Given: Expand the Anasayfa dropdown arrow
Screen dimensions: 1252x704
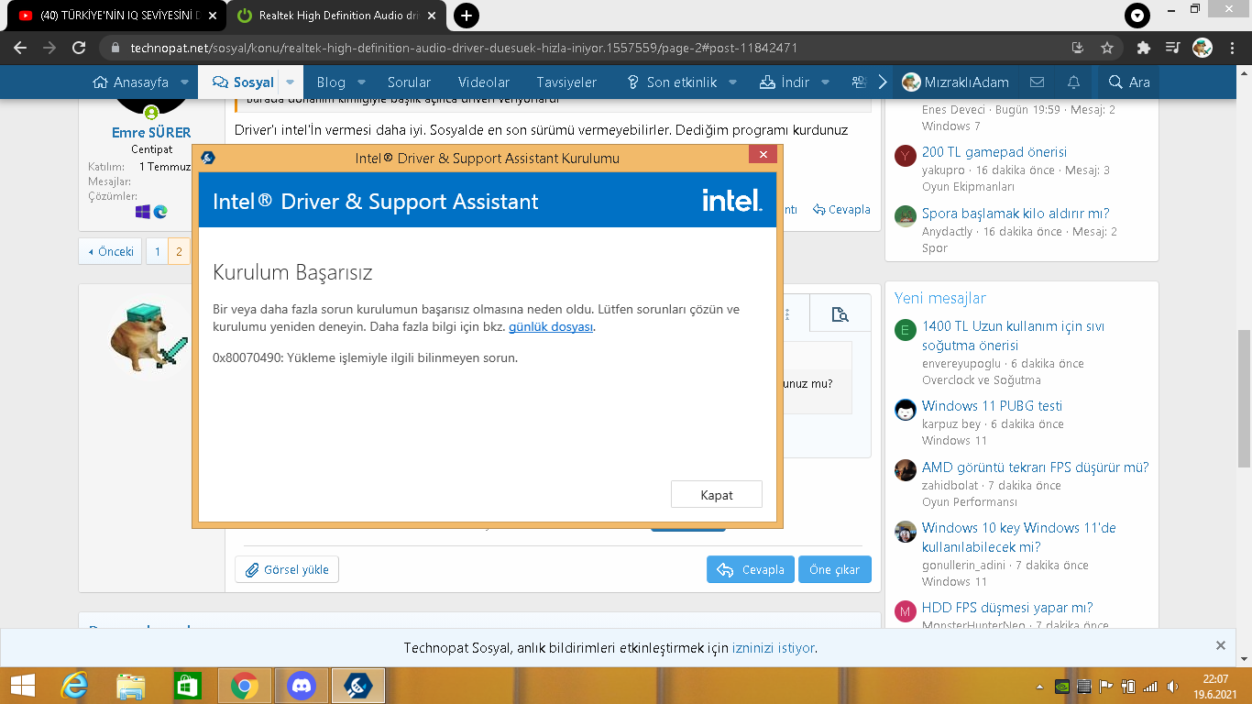Looking at the screenshot, I should [184, 82].
